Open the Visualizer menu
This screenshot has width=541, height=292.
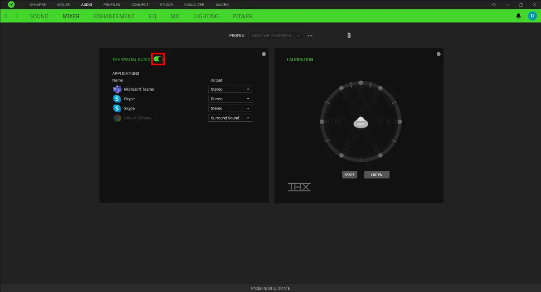[194, 4]
